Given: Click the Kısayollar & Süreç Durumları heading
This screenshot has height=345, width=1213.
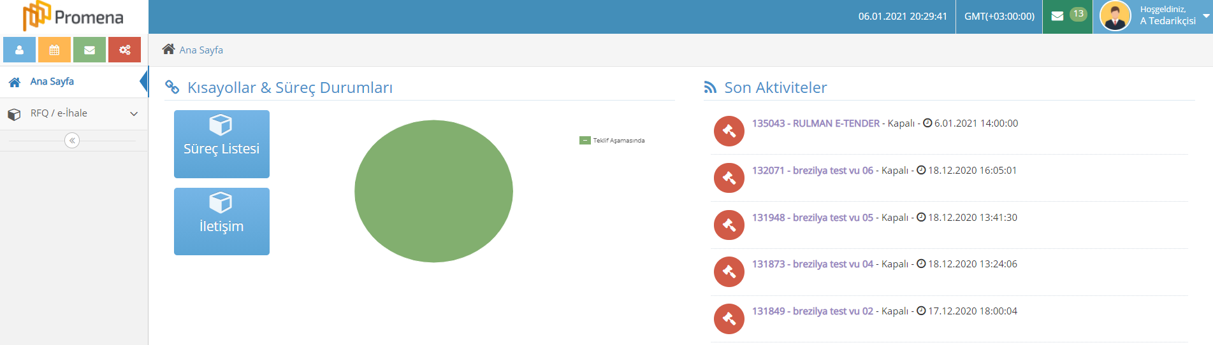Looking at the screenshot, I should coord(290,88).
